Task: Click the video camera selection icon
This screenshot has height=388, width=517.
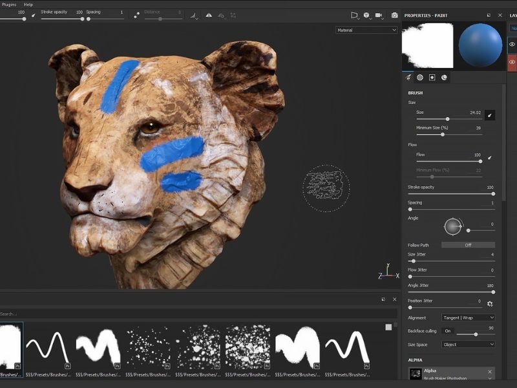Action: pos(379,15)
